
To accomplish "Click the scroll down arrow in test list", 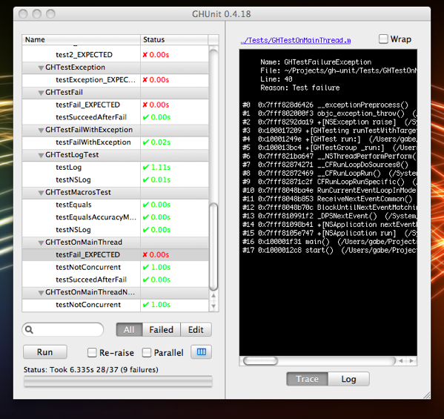I will coord(213,306).
